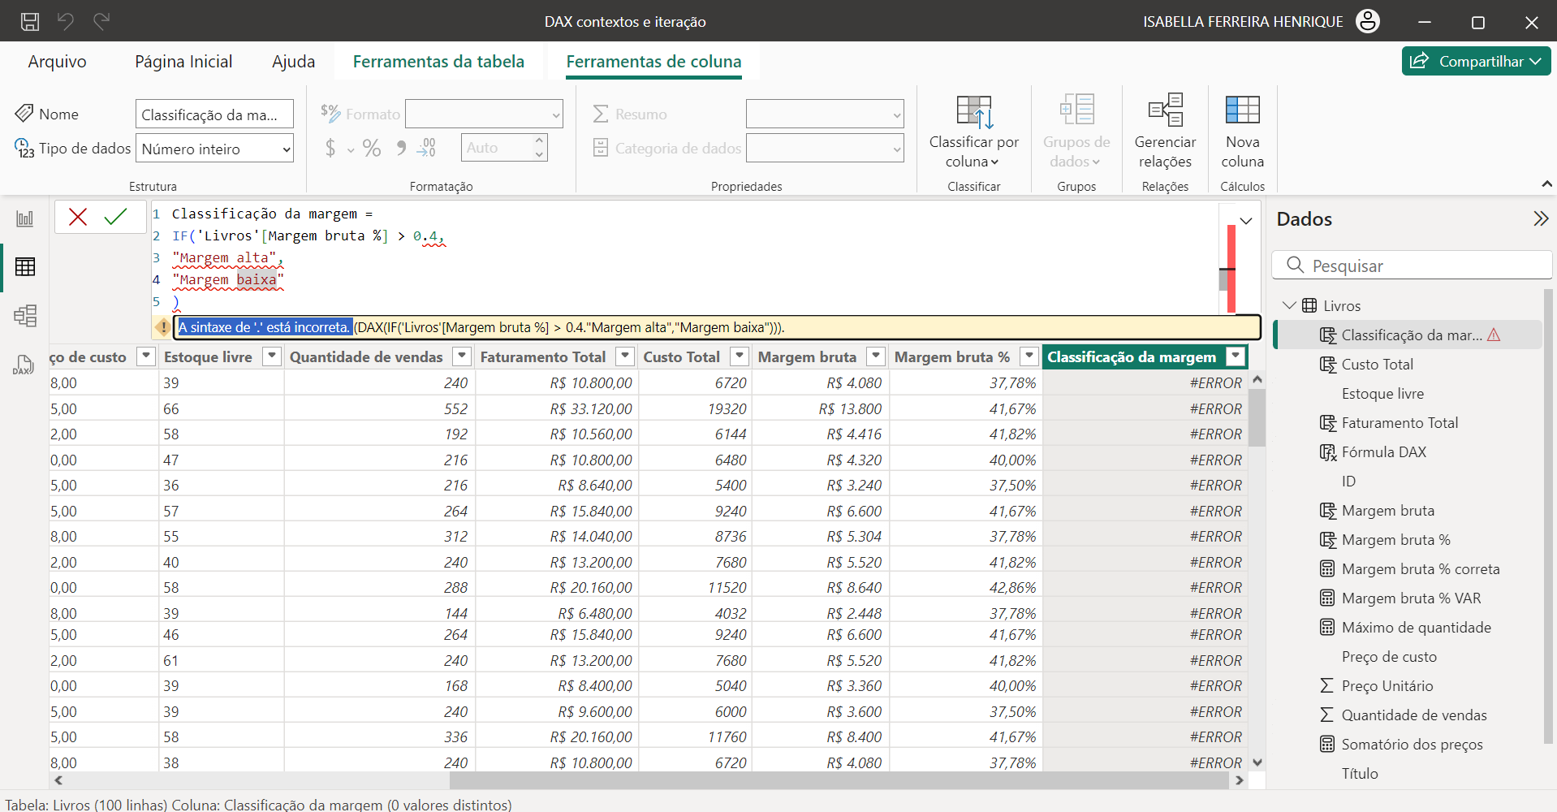Click the Margem bruta column header

point(807,356)
